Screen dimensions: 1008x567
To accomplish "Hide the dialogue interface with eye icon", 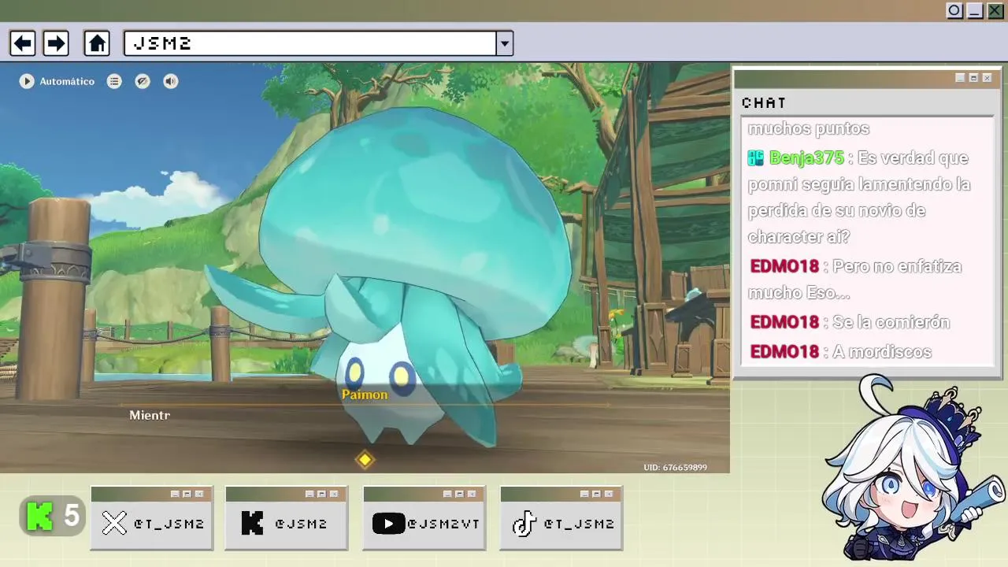I will [x=143, y=81].
